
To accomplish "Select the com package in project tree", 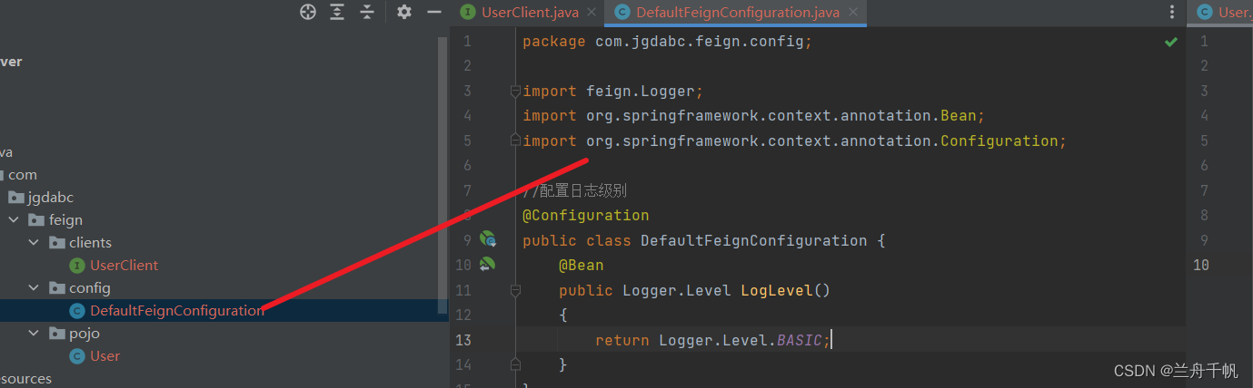I will coord(23,174).
